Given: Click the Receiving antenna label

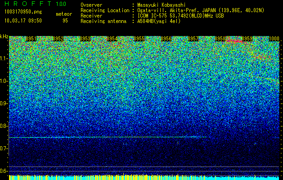Looking at the screenshot, I should (103, 21).
